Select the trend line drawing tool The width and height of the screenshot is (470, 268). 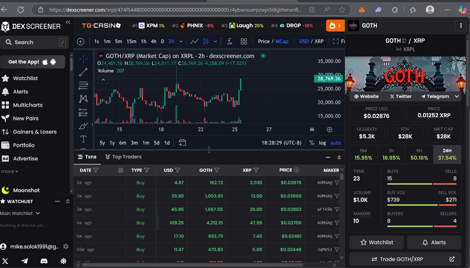tap(83, 72)
